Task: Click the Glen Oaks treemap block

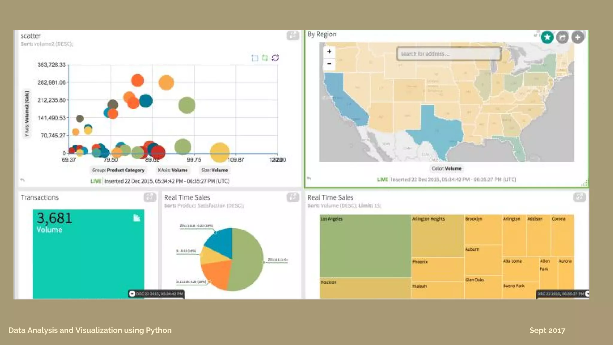Action: [x=483, y=287]
